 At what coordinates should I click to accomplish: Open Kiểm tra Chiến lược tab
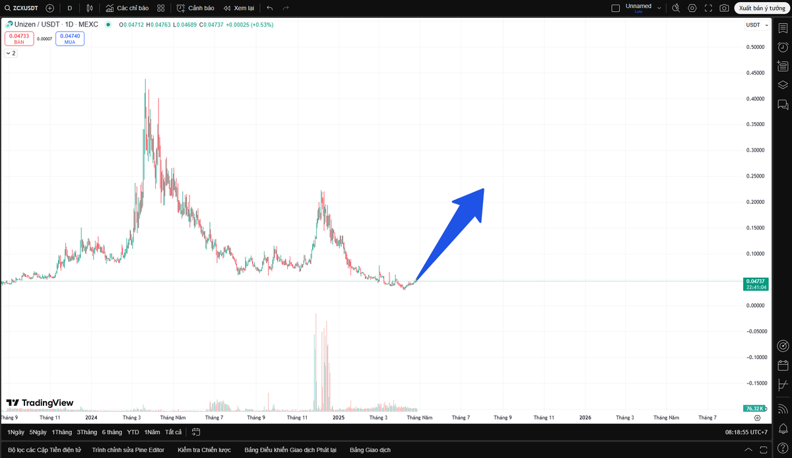tap(205, 449)
